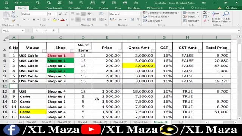Open Sort & Filter
242x136 pixels.
click(x=216, y=17)
